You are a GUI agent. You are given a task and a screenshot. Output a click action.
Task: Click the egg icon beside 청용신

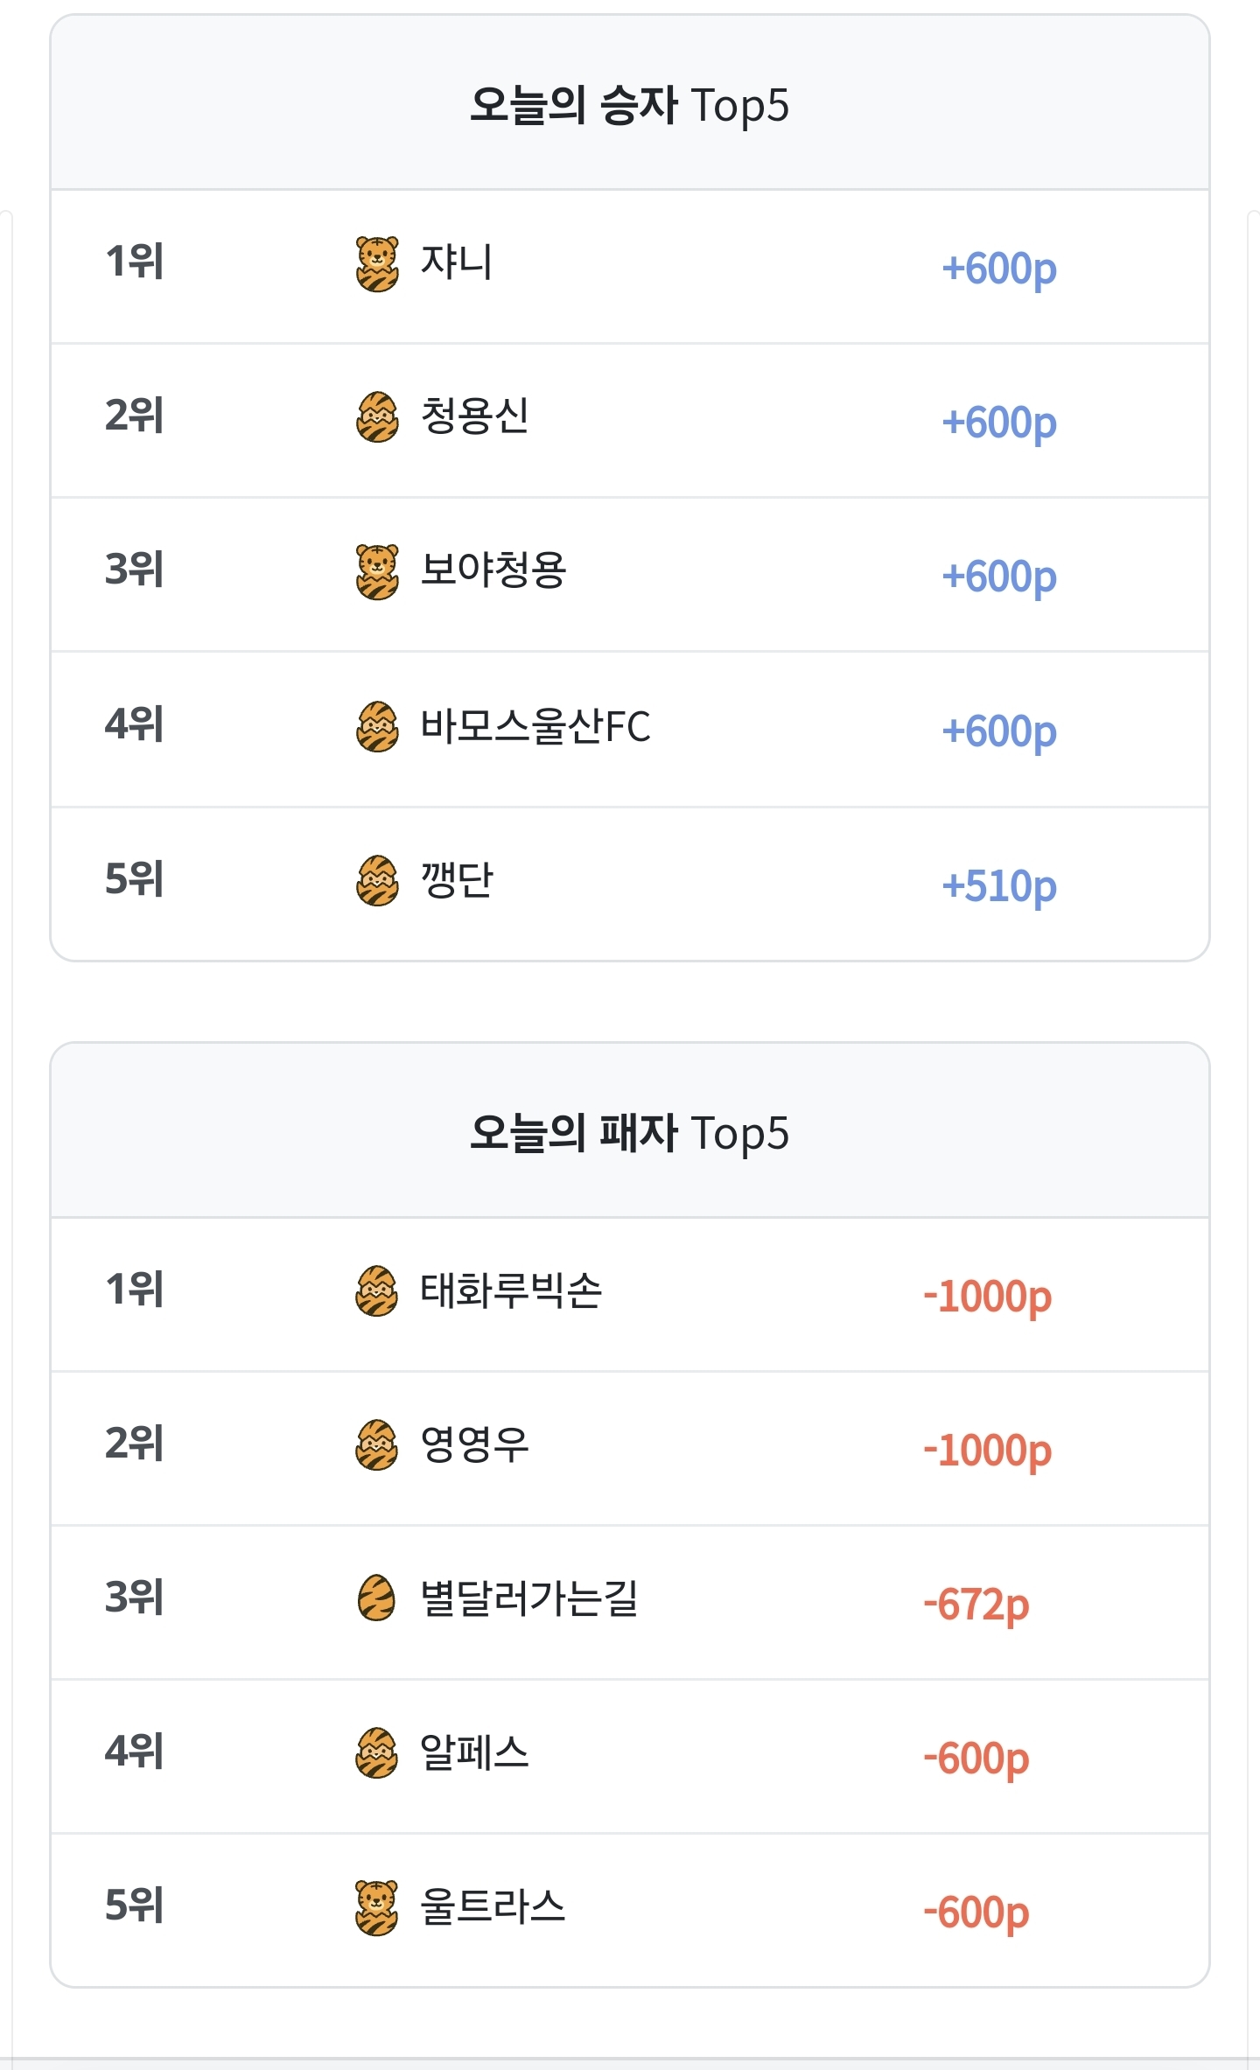pyautogui.click(x=377, y=417)
